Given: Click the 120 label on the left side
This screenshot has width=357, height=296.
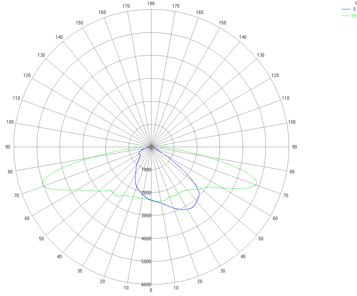Looking at the screenshot, I should point(27,75).
